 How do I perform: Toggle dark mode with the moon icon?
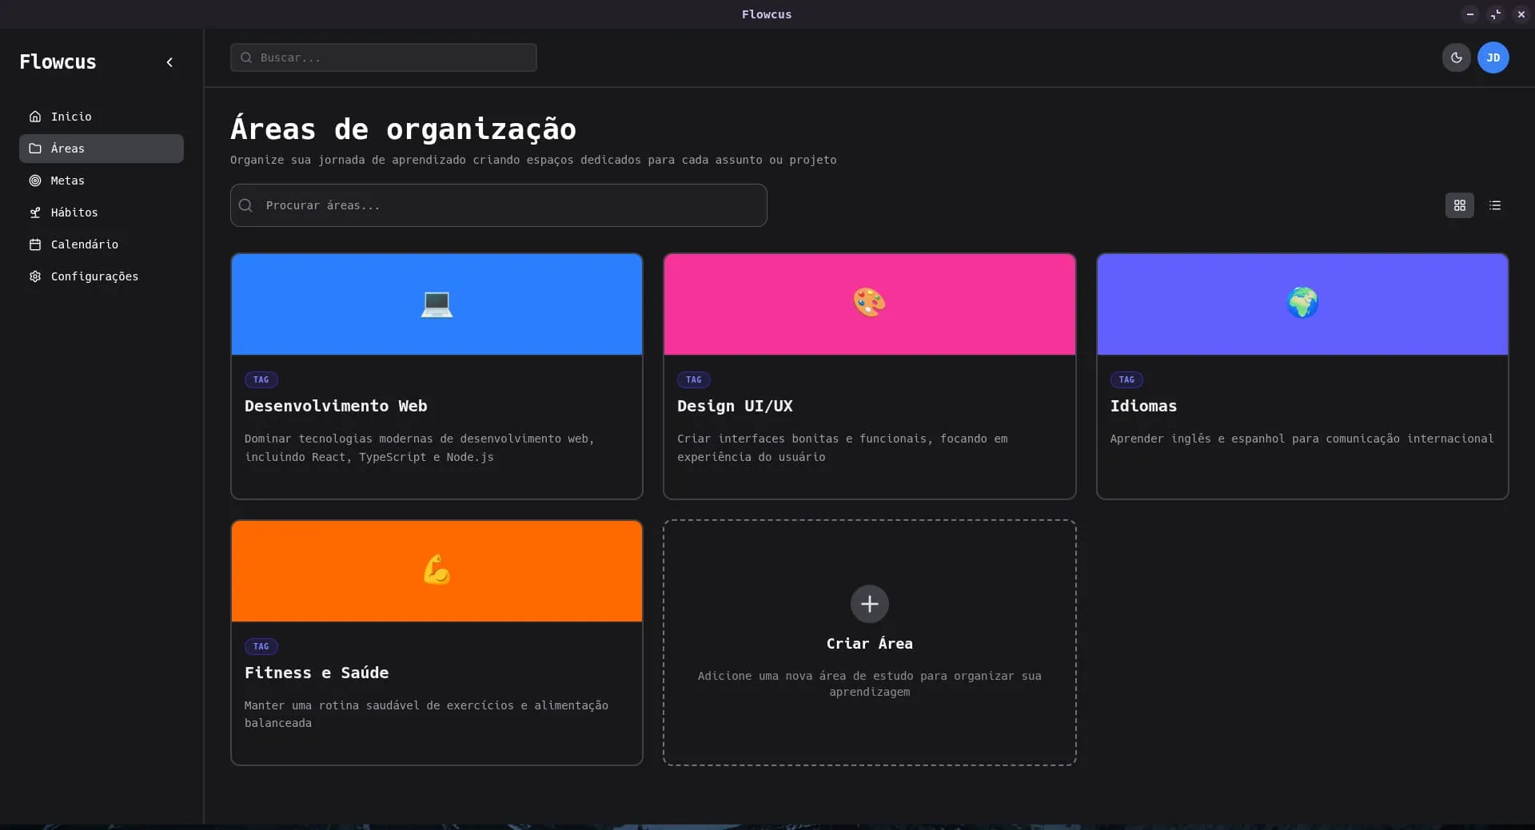tap(1456, 58)
